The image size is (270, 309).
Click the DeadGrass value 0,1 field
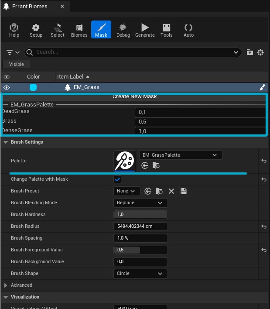click(x=200, y=112)
